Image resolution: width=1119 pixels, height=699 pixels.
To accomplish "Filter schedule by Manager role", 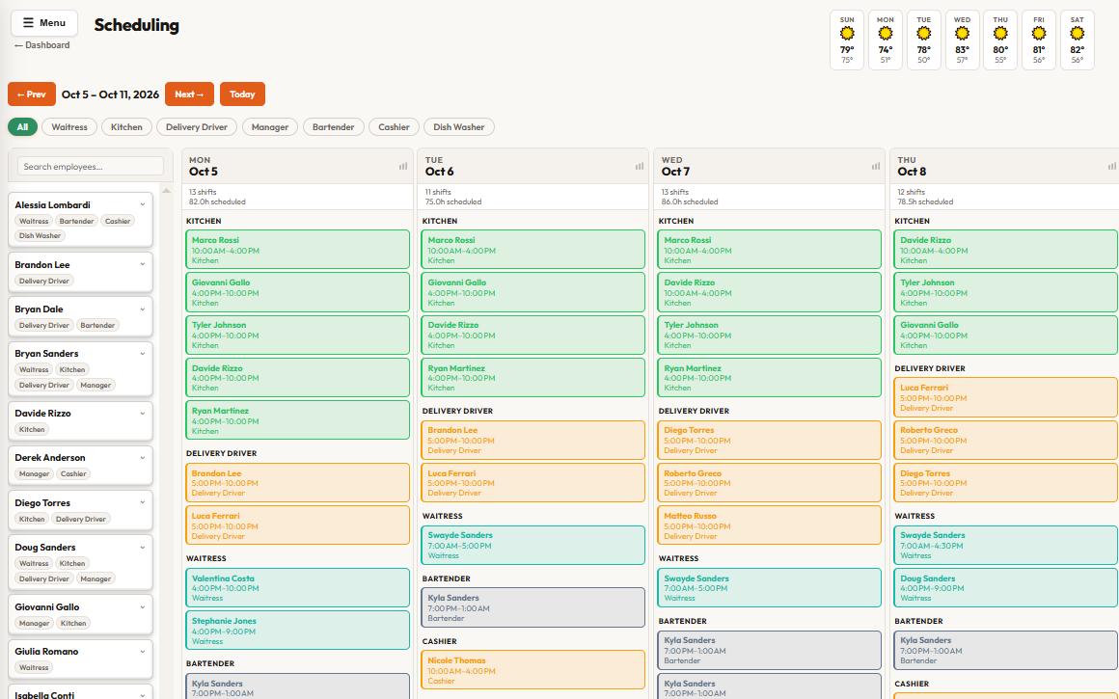I will [x=270, y=127].
